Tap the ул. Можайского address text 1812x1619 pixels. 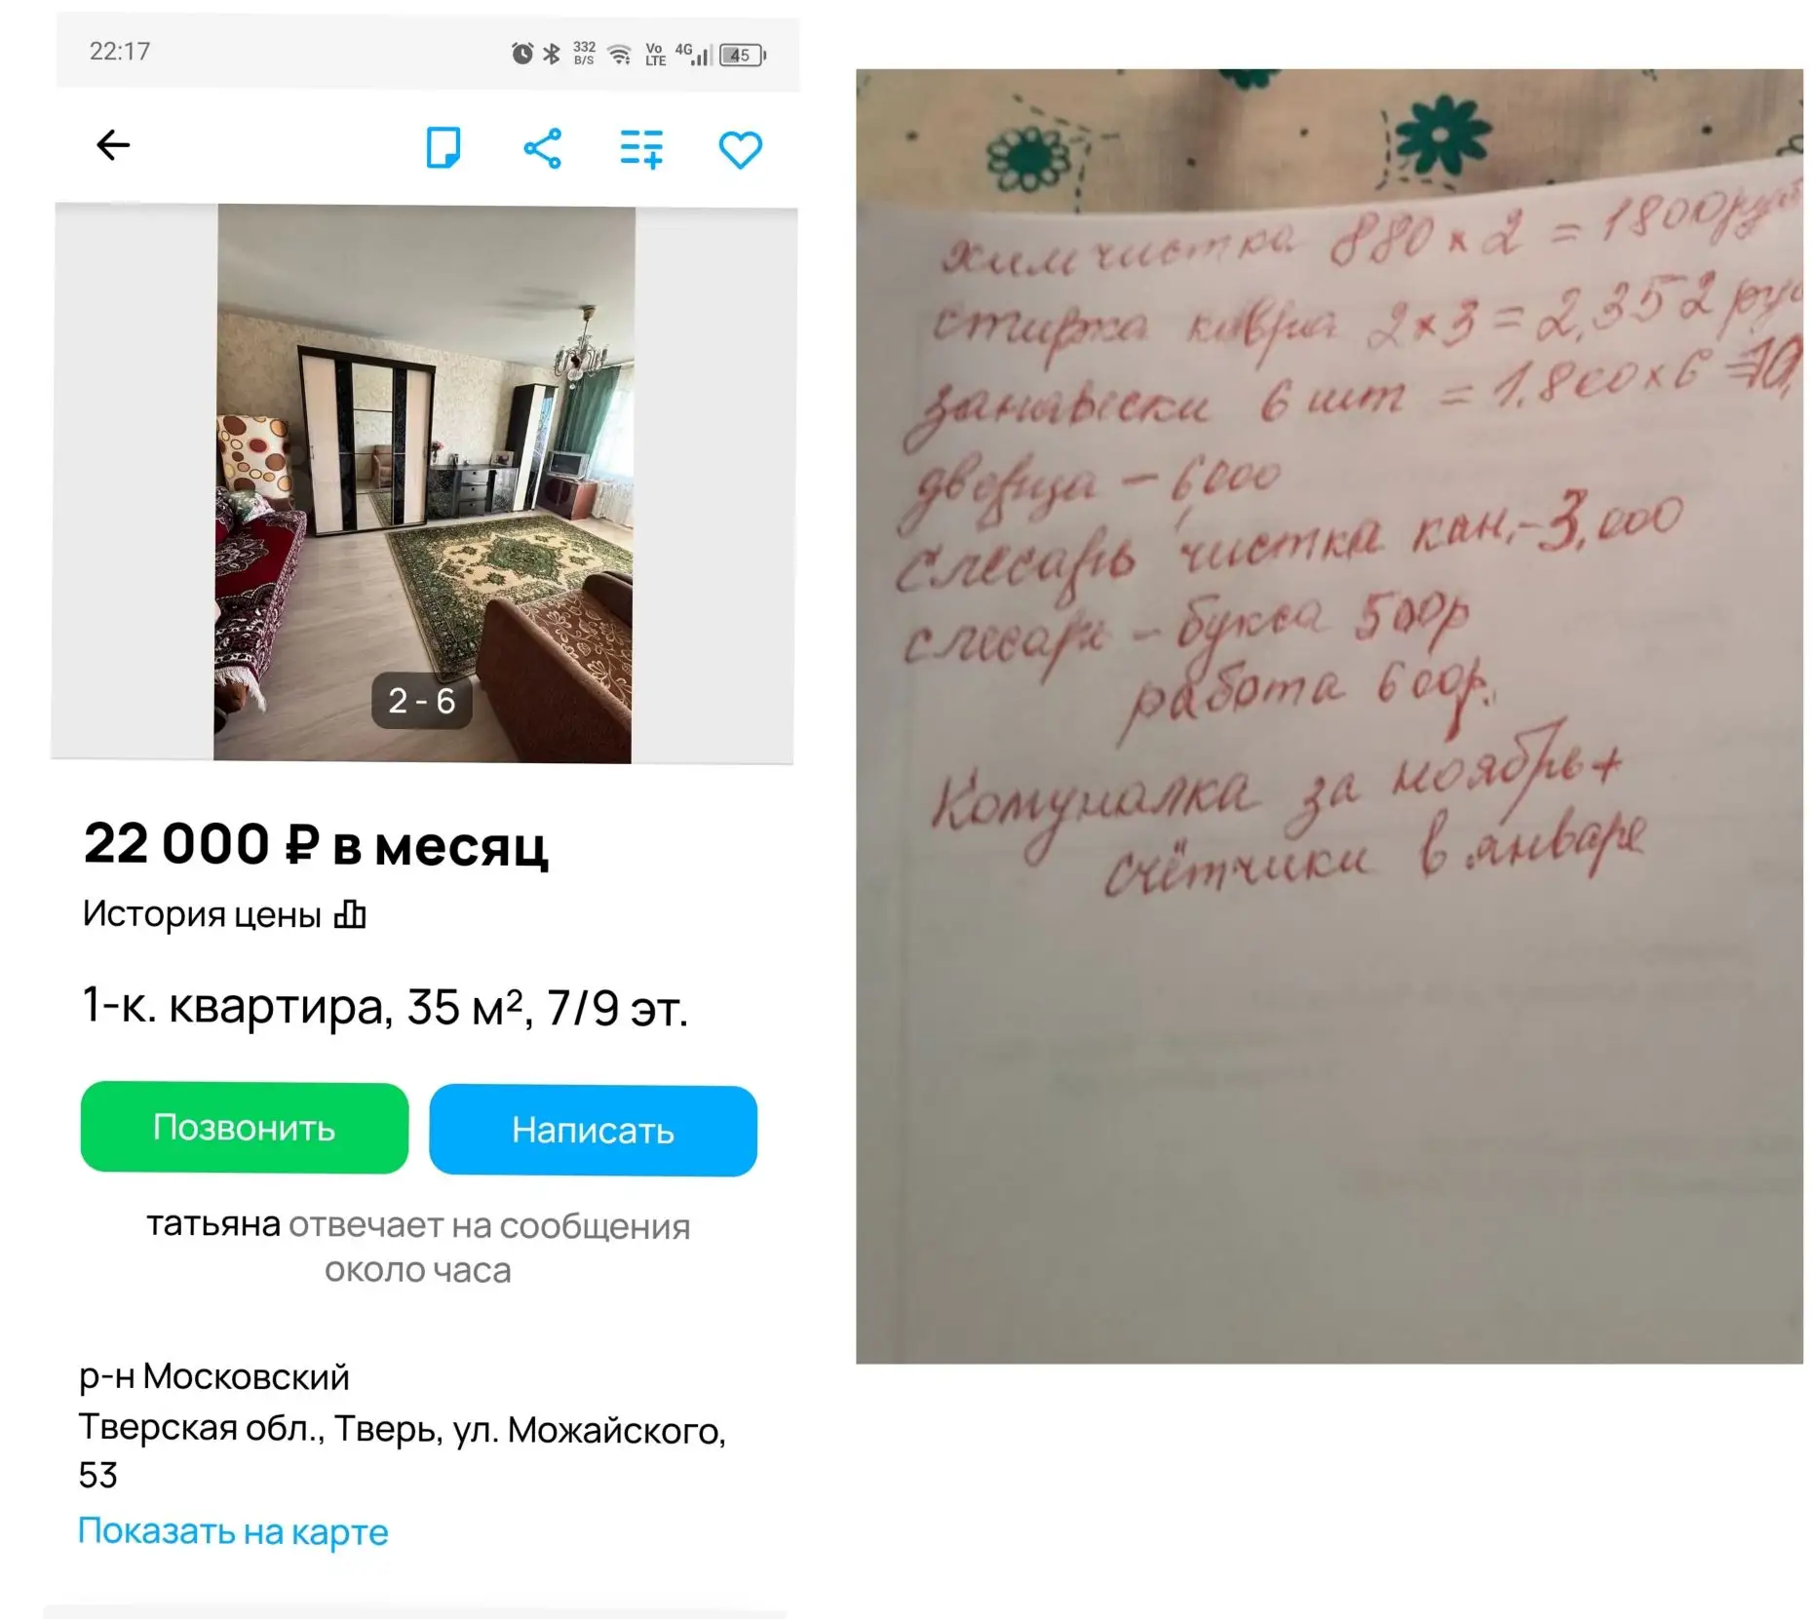pyautogui.click(x=590, y=1430)
